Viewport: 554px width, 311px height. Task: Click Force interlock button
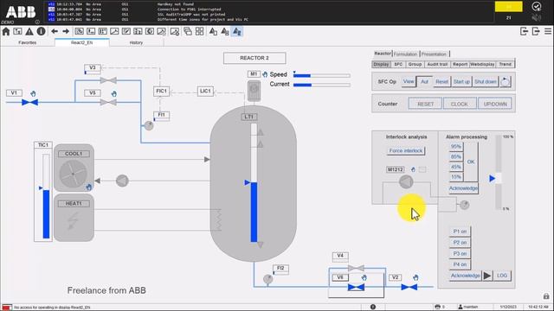coord(406,150)
